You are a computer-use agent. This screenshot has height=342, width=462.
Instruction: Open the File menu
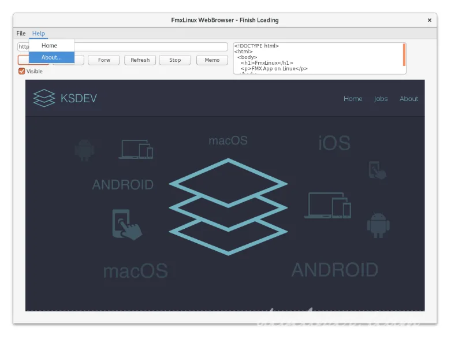[x=21, y=34]
